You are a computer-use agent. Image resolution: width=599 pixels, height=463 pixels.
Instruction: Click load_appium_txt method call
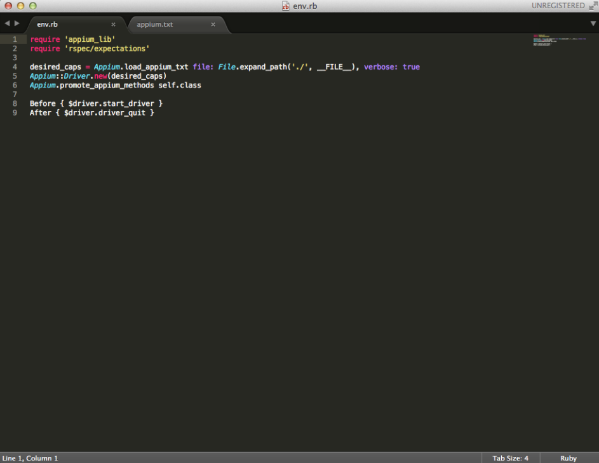click(x=157, y=67)
